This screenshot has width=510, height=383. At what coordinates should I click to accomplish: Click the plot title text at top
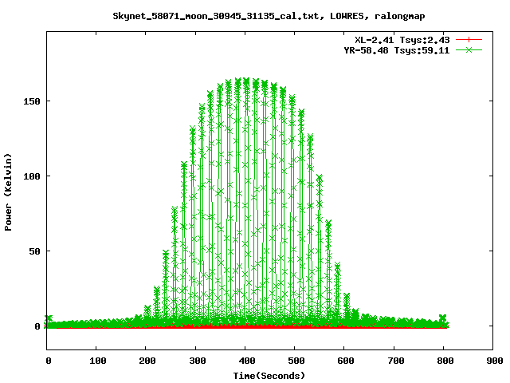pyautogui.click(x=255, y=15)
